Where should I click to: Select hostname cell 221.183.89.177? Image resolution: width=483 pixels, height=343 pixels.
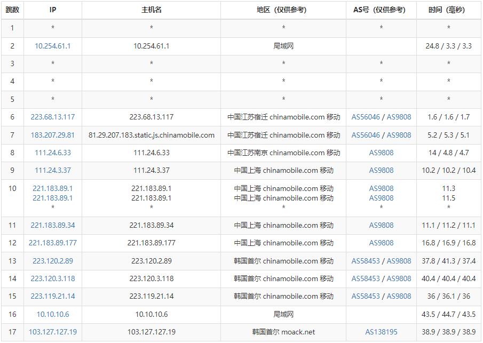click(x=151, y=243)
